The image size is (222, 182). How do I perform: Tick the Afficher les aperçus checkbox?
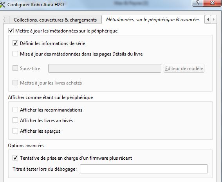15,131
